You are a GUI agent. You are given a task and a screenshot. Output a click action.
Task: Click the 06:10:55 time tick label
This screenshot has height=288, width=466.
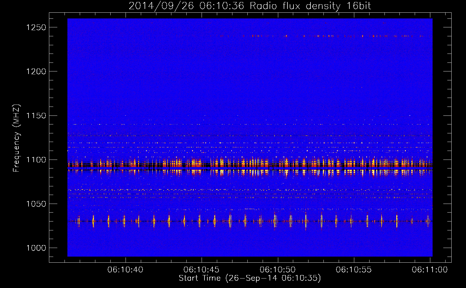click(x=354, y=270)
